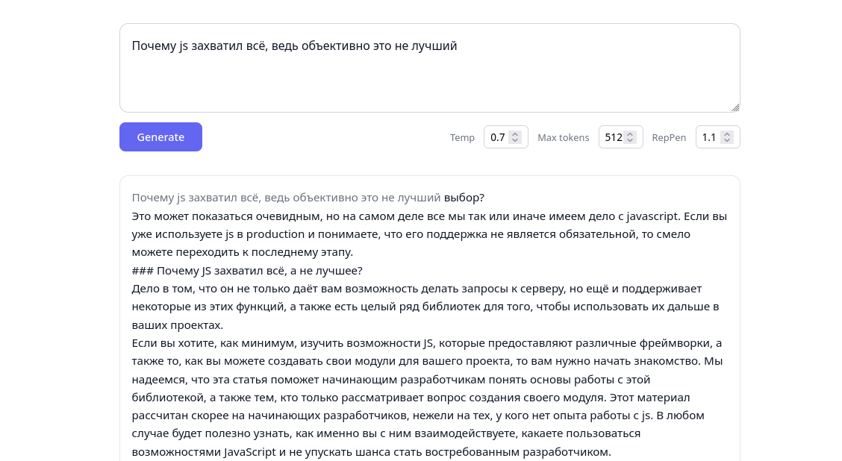Click the output line starting "Это может показаться"

pos(429,216)
